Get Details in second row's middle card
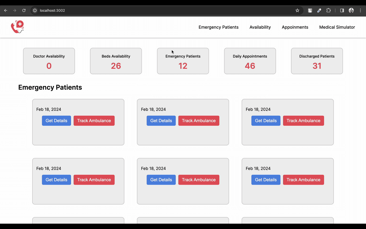The image size is (366, 229). [161, 180]
